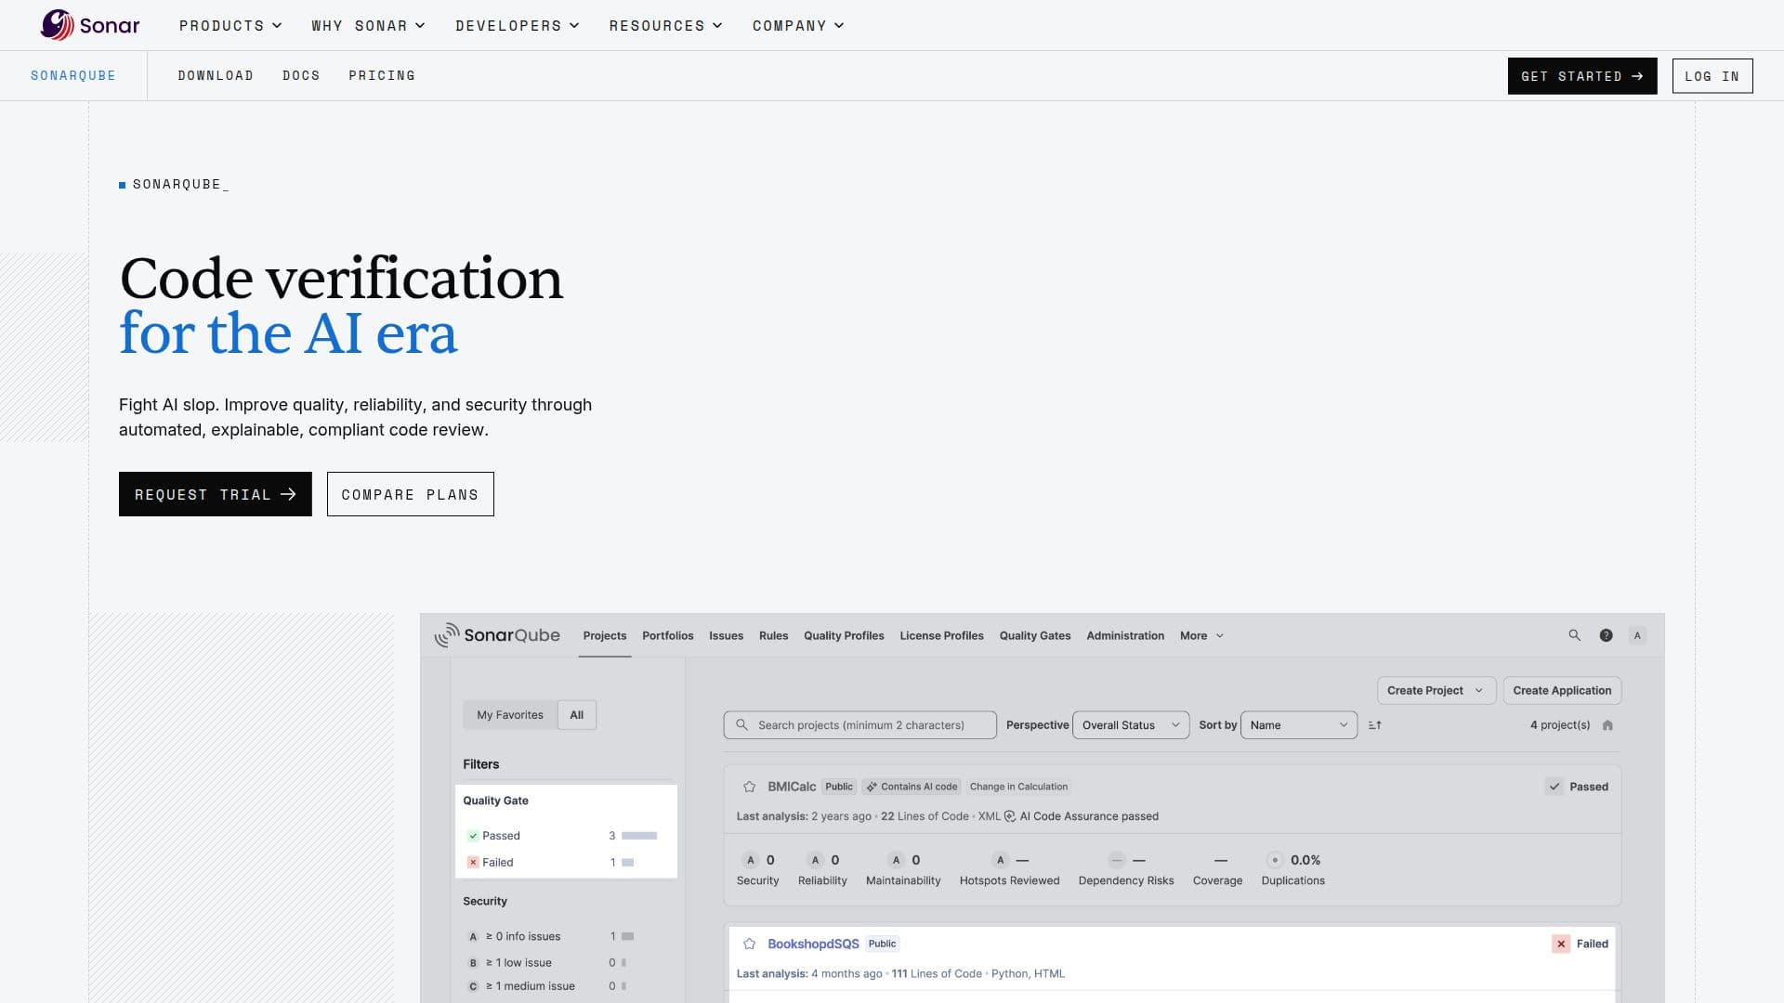Viewport: 1784px width, 1003px height.
Task: Open the Quality Profiles tab
Action: pos(844,636)
